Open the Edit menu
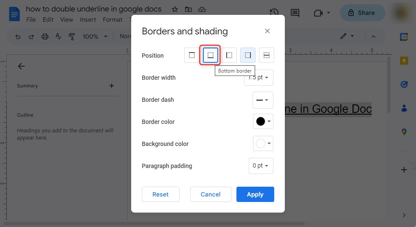The width and height of the screenshot is (416, 227). 48,20
